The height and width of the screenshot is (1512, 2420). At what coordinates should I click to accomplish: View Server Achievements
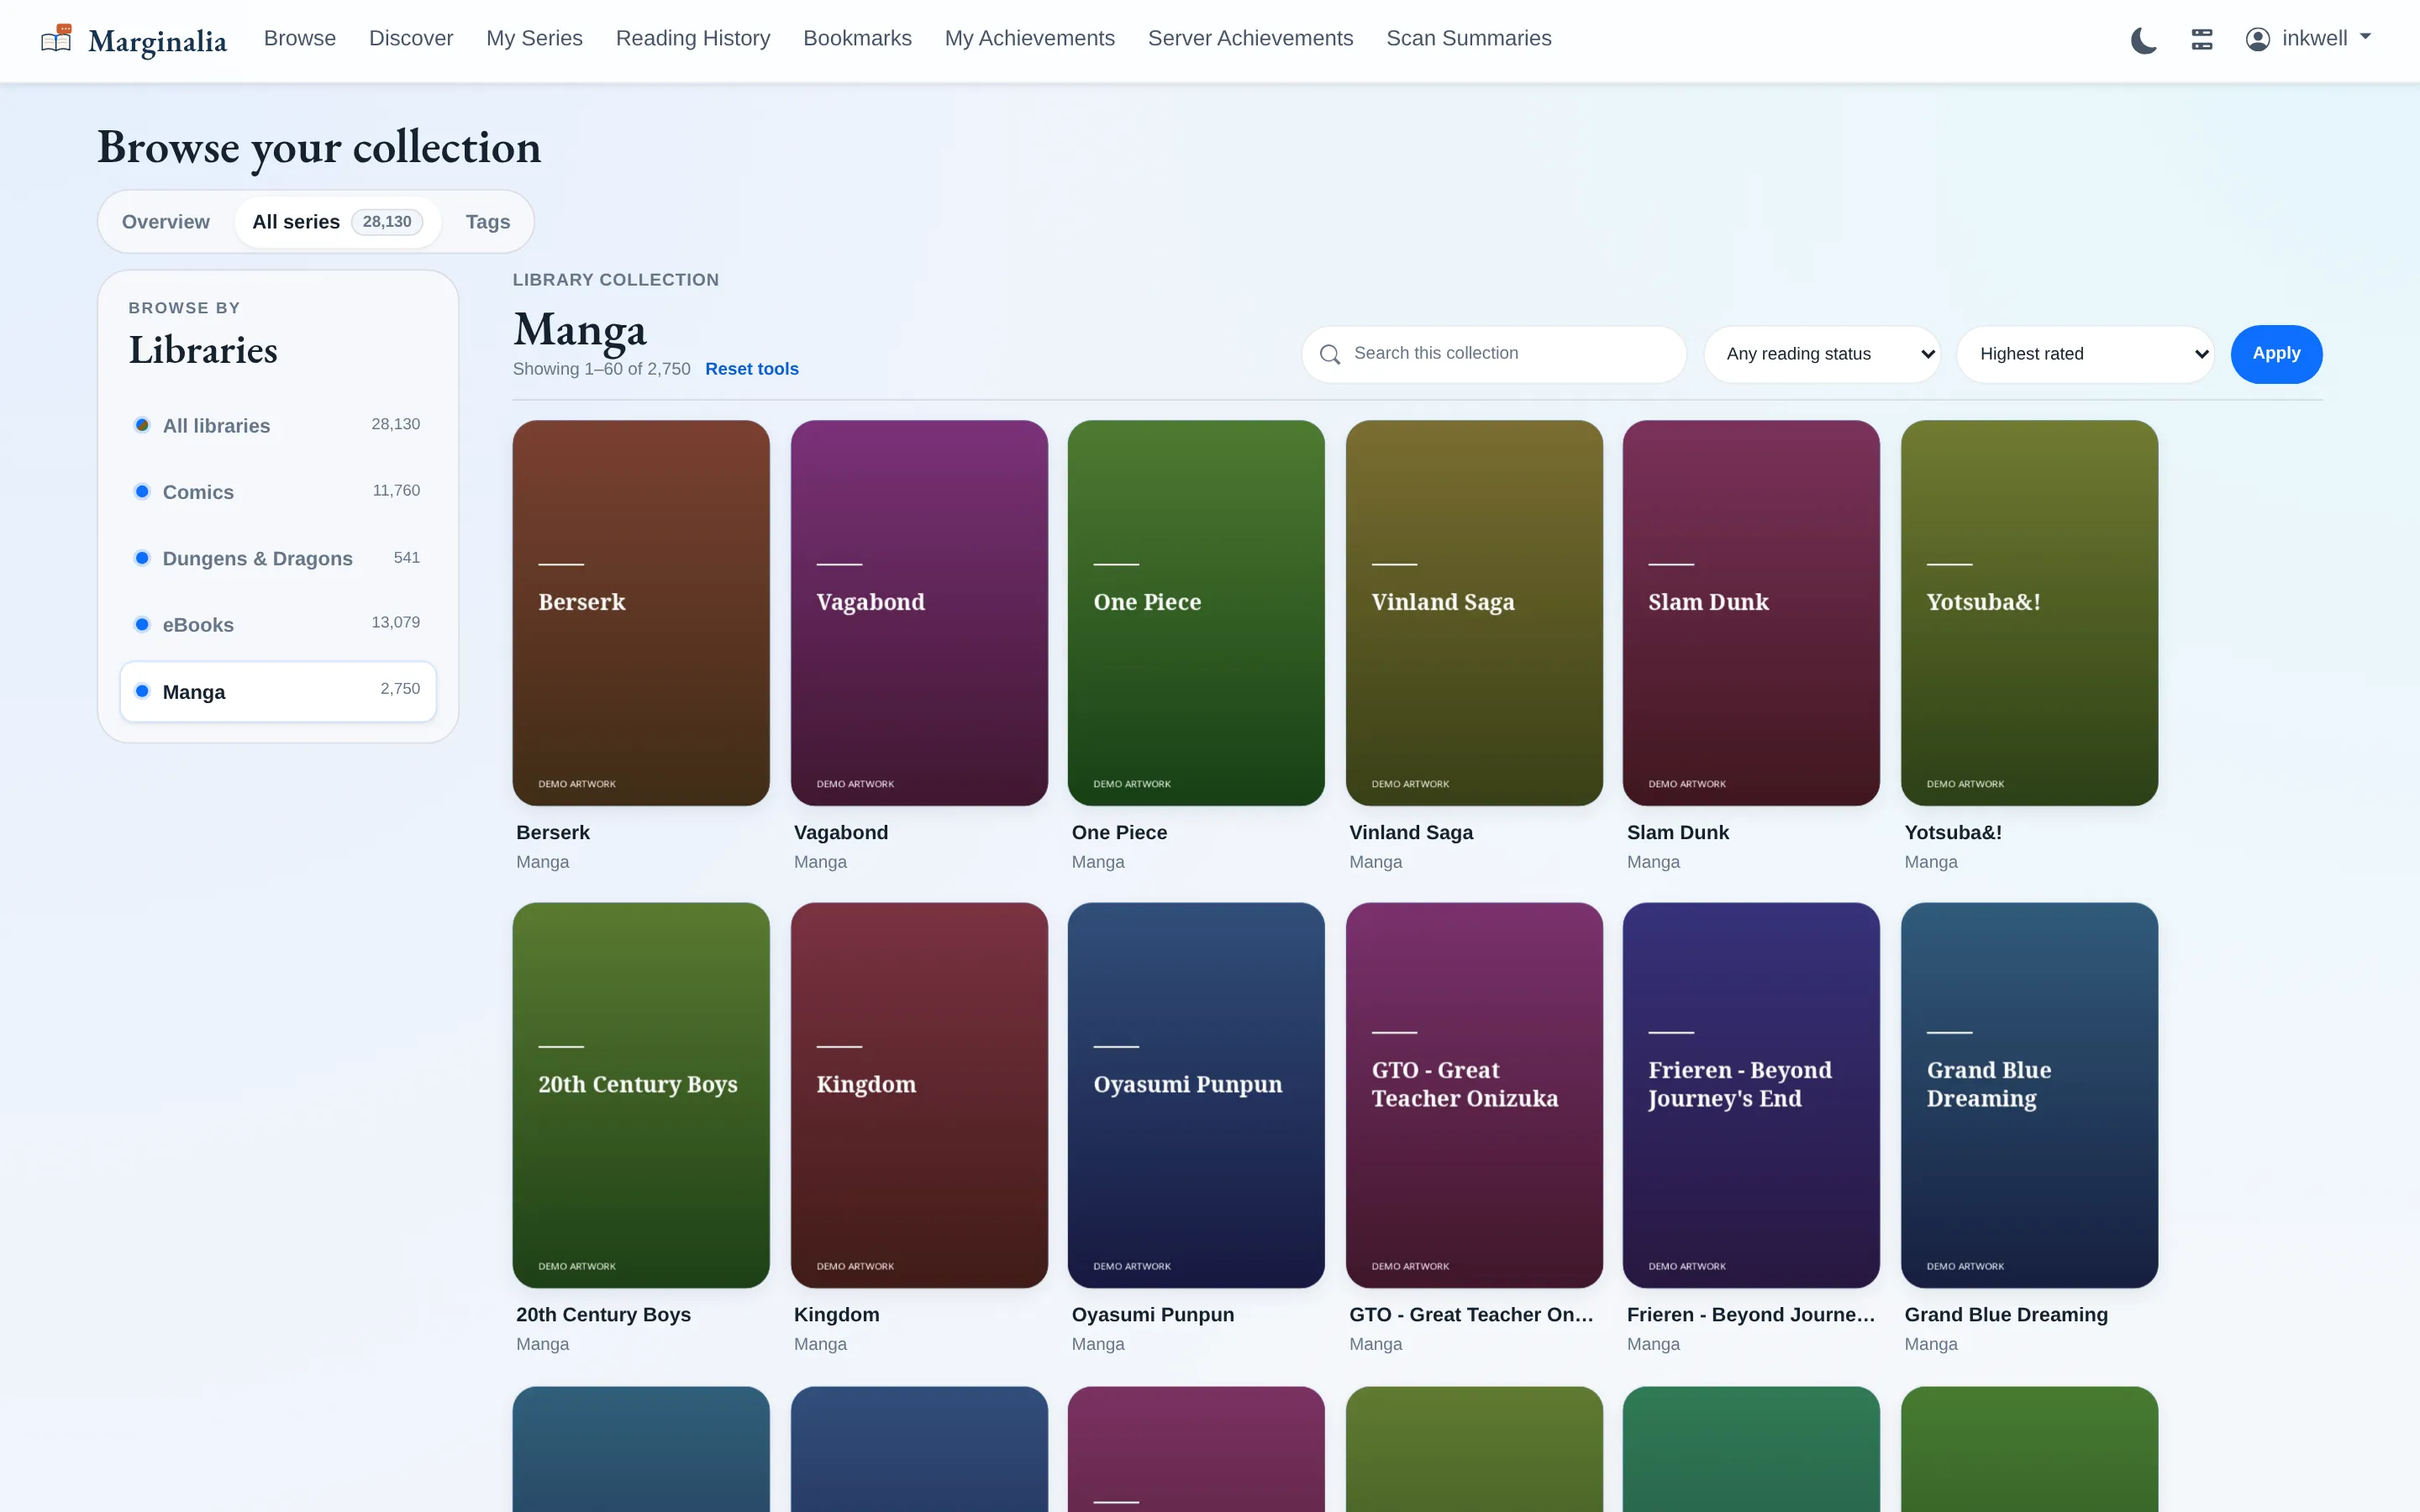coord(1250,38)
